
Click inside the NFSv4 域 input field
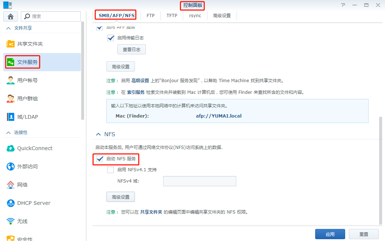click(x=199, y=181)
